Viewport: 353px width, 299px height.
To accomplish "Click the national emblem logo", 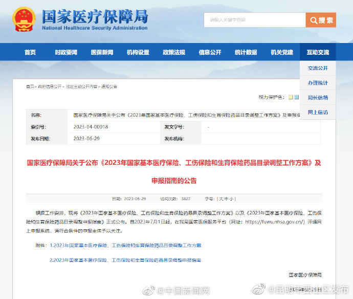I will [24, 19].
